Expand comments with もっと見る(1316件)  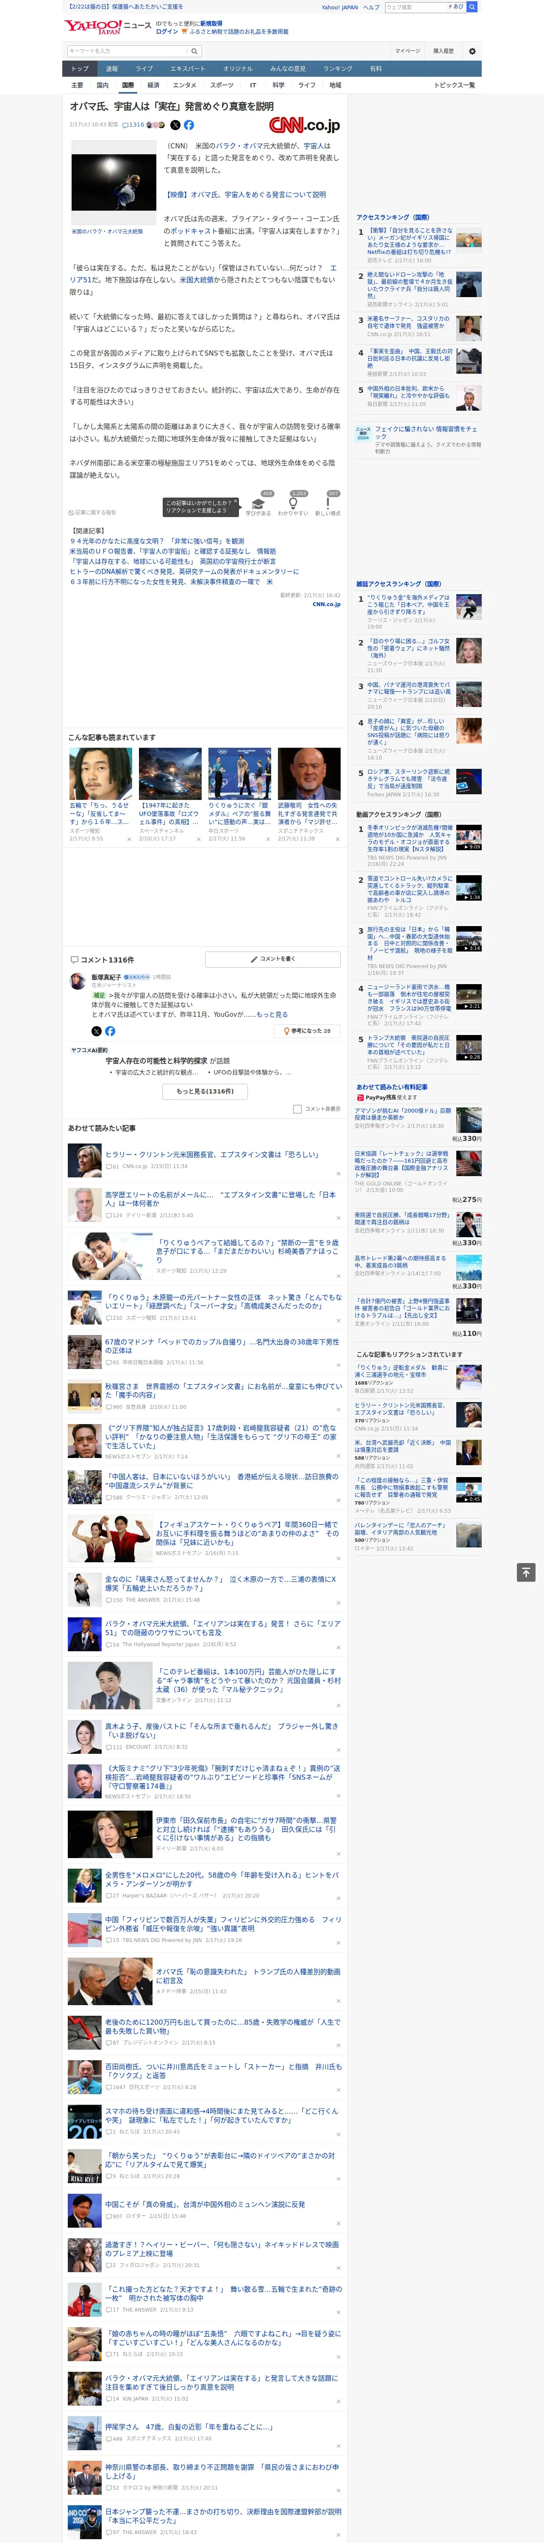[x=205, y=1091]
